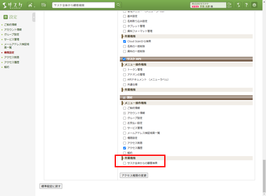266x196 pixels.
Task: Click the page vertical scrollbar thumb
Action: (264, 176)
